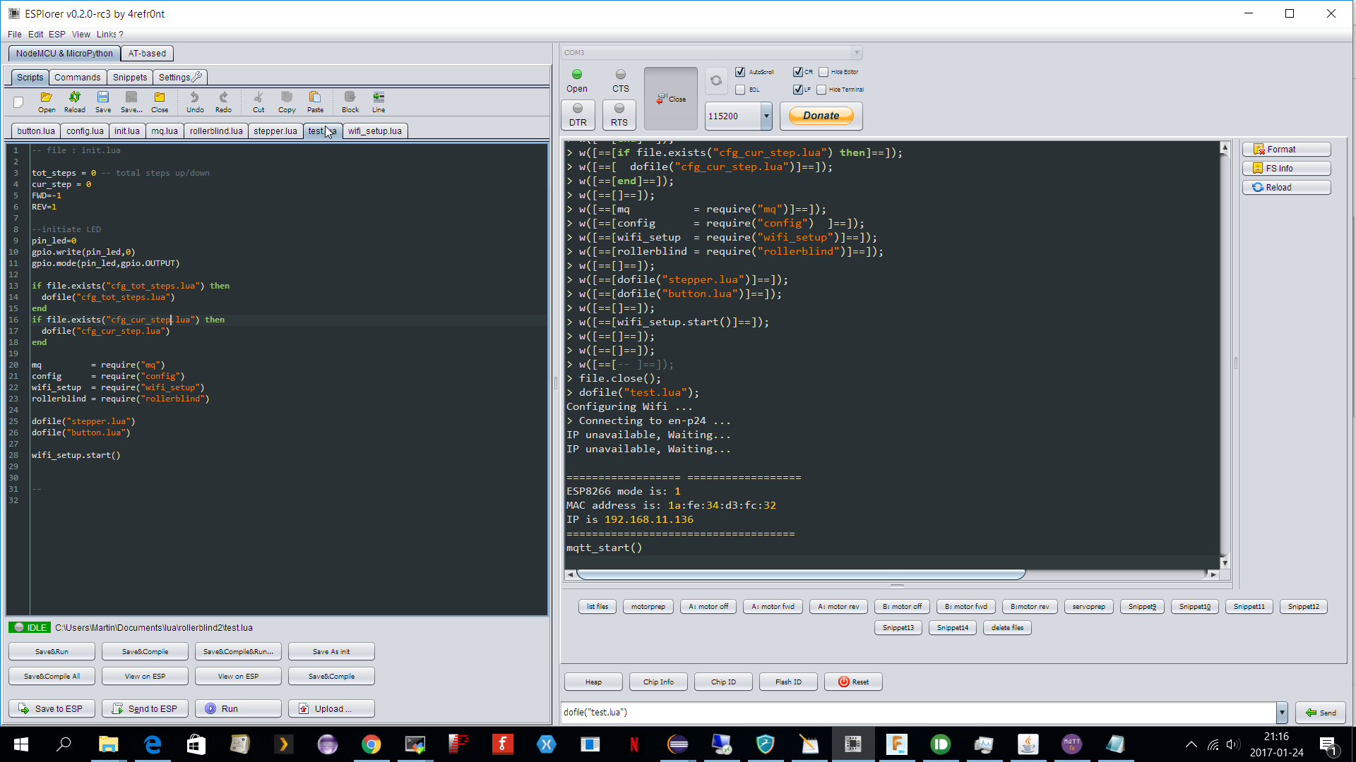Click the Chip Info button
The height and width of the screenshot is (762, 1356).
(658, 682)
